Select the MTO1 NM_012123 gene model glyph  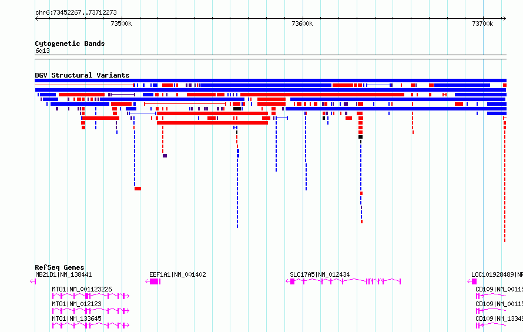pos(90,311)
